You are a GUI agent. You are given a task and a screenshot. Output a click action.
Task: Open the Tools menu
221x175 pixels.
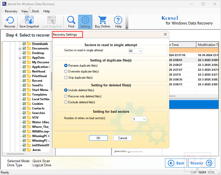tap(35, 11)
